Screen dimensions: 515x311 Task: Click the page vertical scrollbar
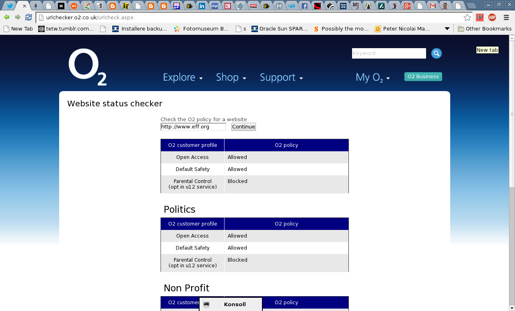(512, 114)
